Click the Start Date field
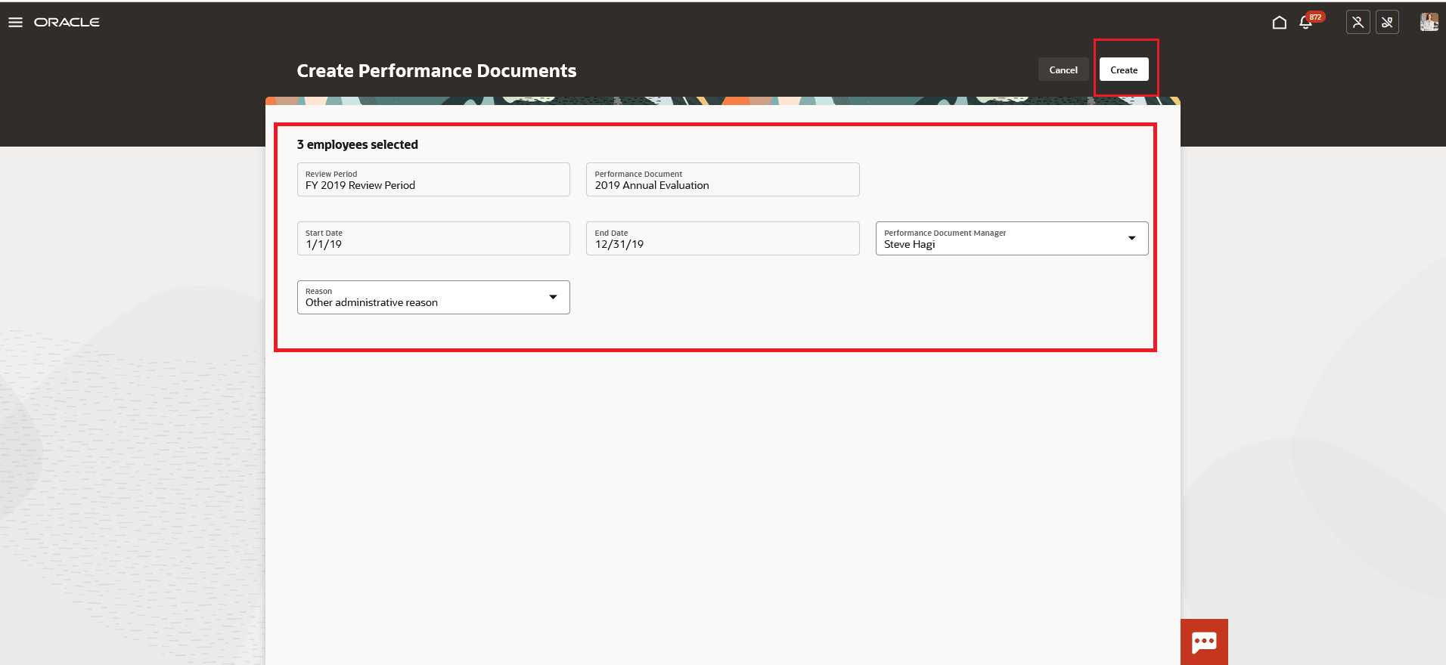The width and height of the screenshot is (1446, 665). click(x=433, y=239)
